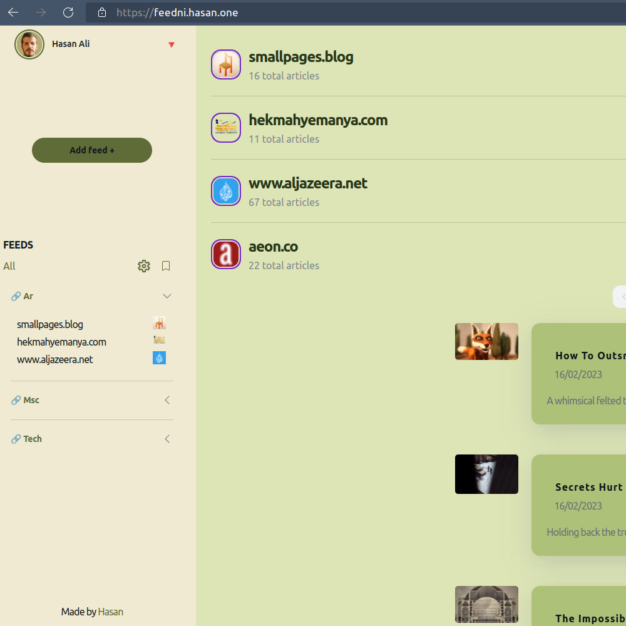Reload the page with browser refresh icon
The image size is (626, 626).
pyautogui.click(x=68, y=13)
